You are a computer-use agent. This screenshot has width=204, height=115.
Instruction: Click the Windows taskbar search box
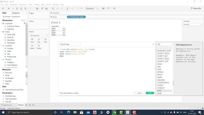(x=29, y=112)
